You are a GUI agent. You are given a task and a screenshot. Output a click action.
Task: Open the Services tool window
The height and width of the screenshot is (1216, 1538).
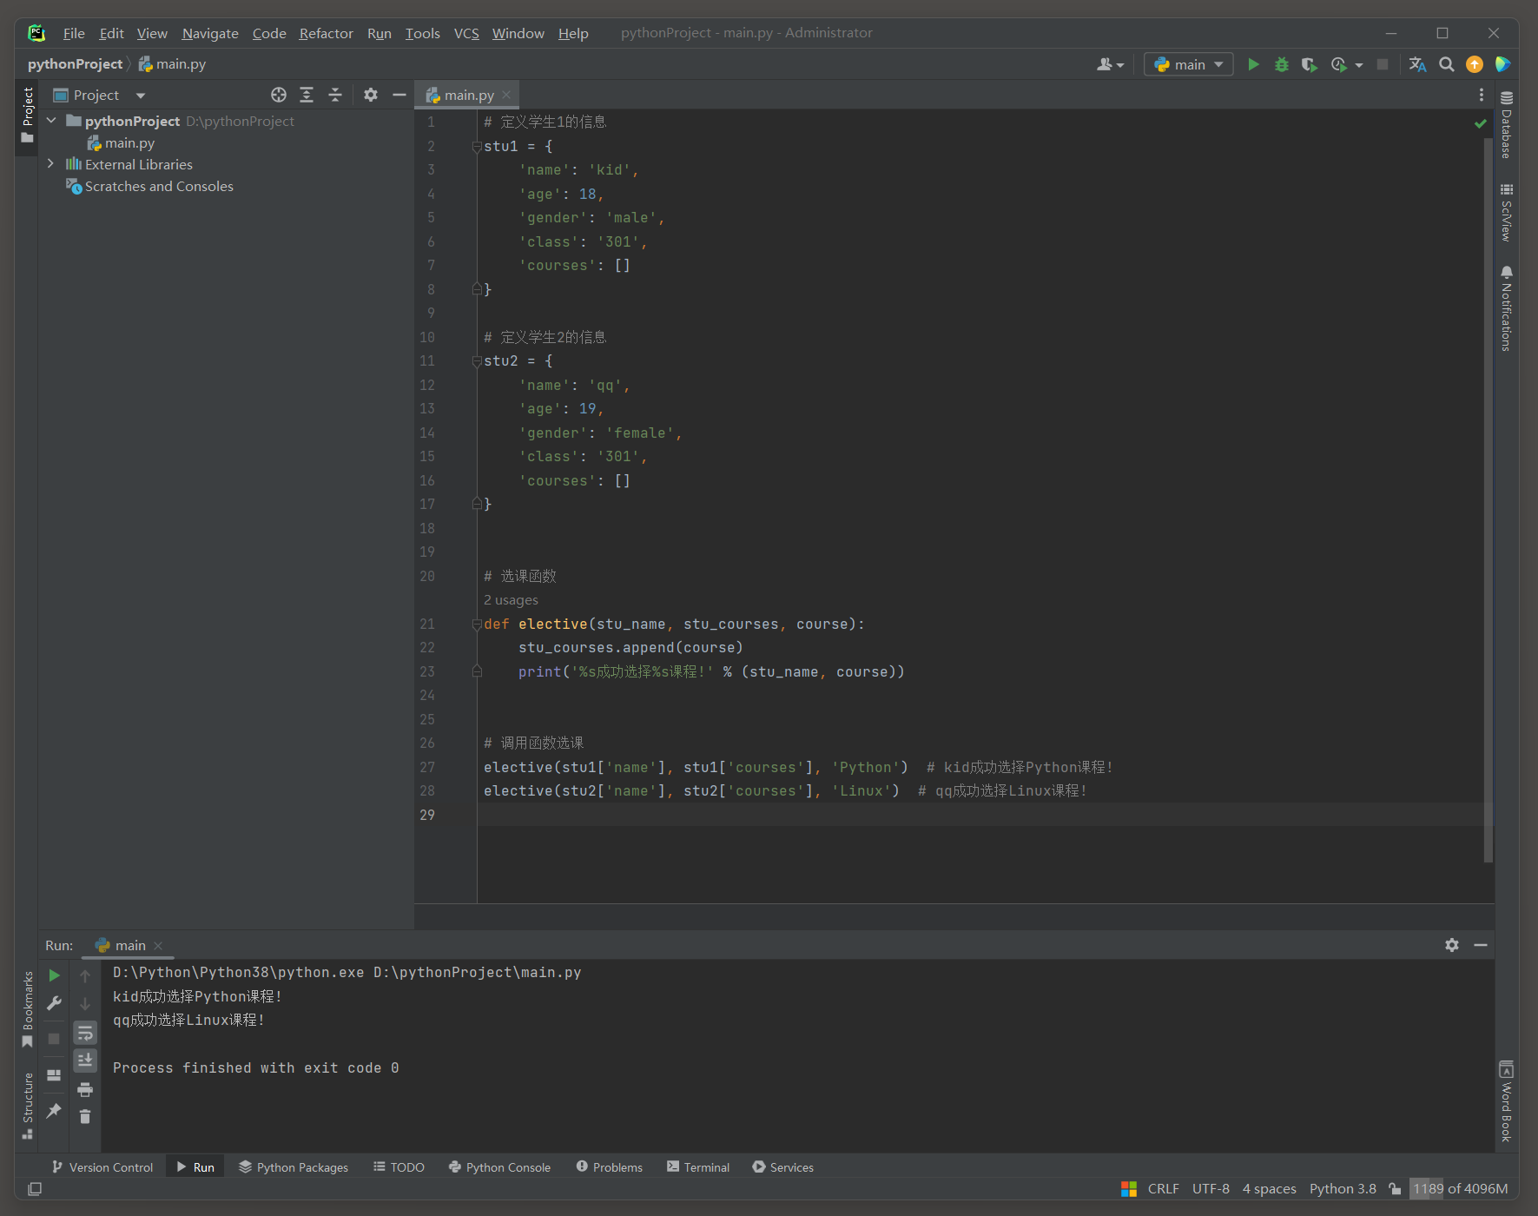pyautogui.click(x=782, y=1166)
